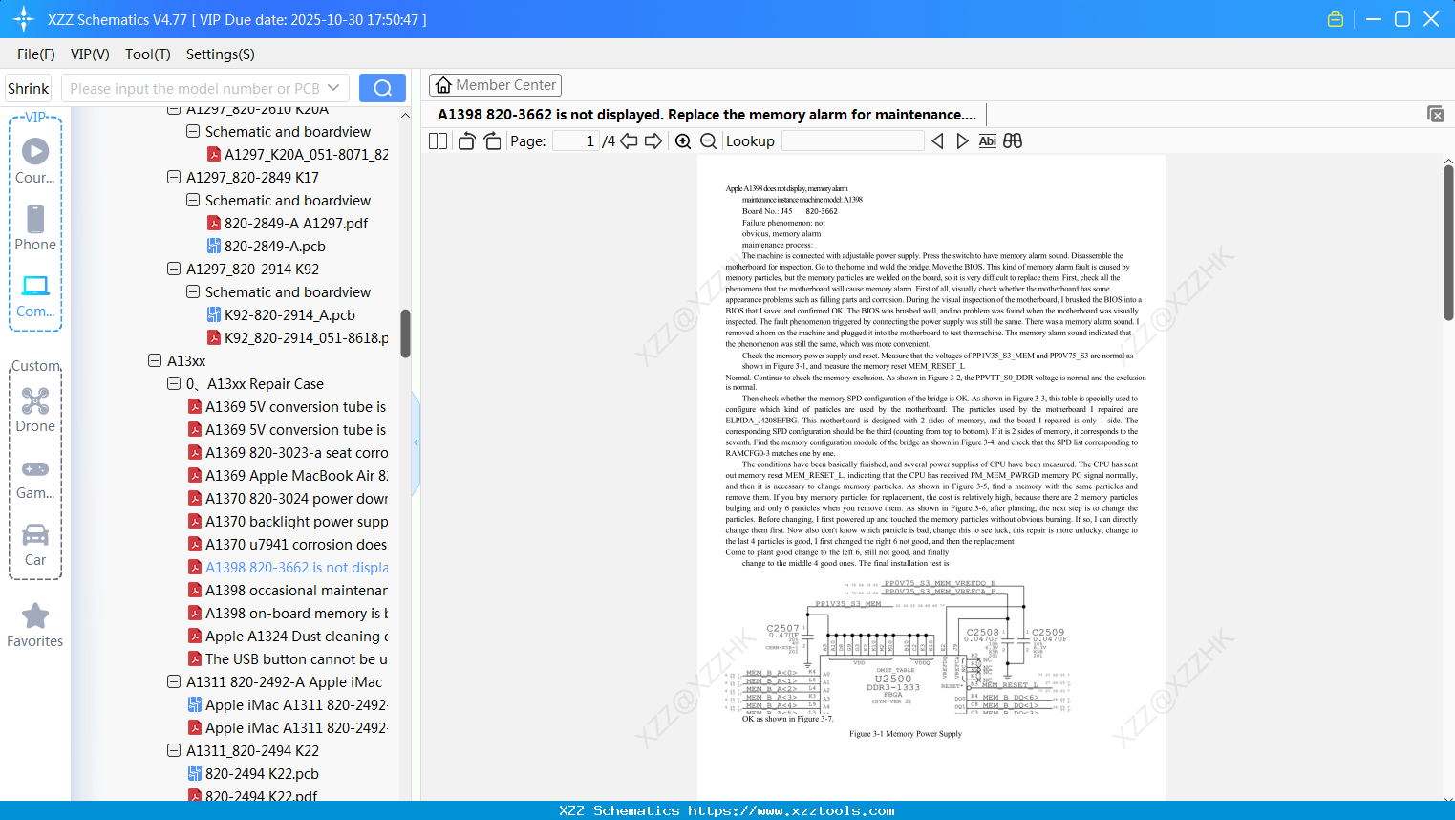Screen dimensions: 1455x820
Task: Find previous Lookup match triangle
Action: point(937,141)
